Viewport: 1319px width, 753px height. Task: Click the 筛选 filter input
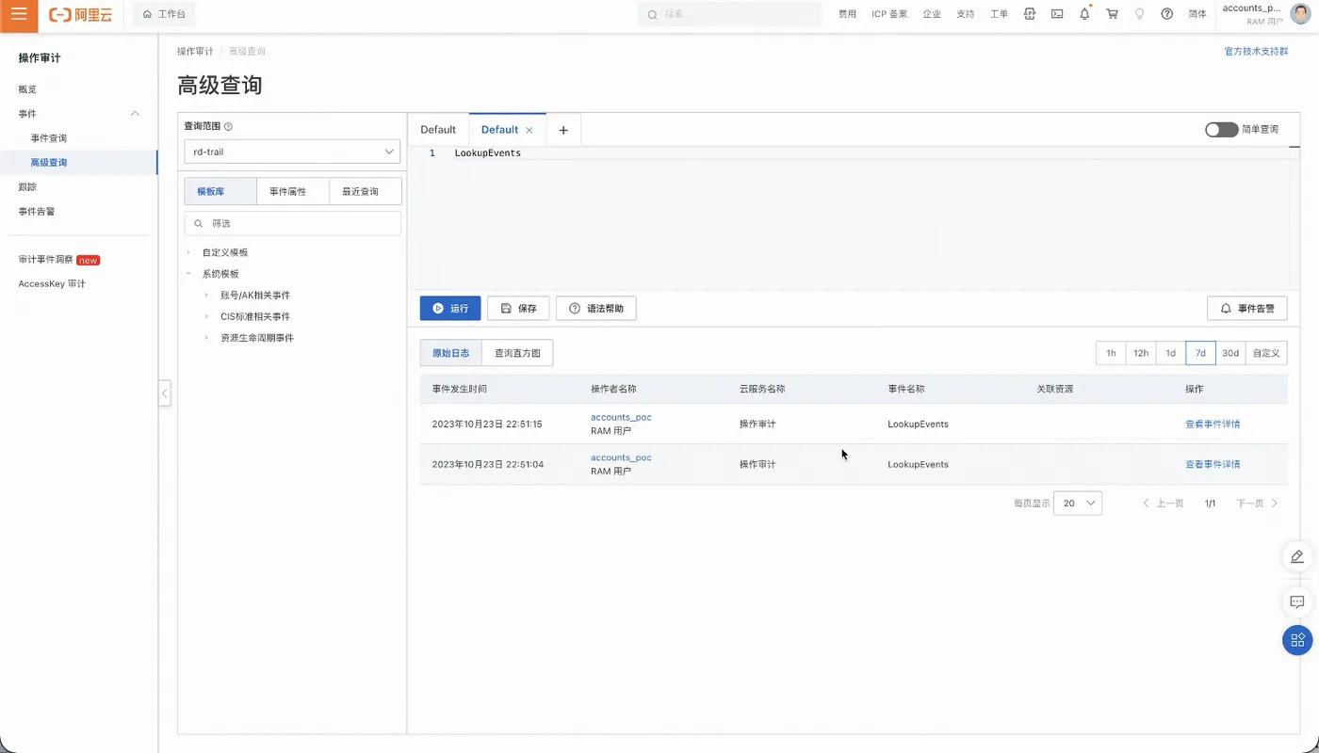coord(292,224)
